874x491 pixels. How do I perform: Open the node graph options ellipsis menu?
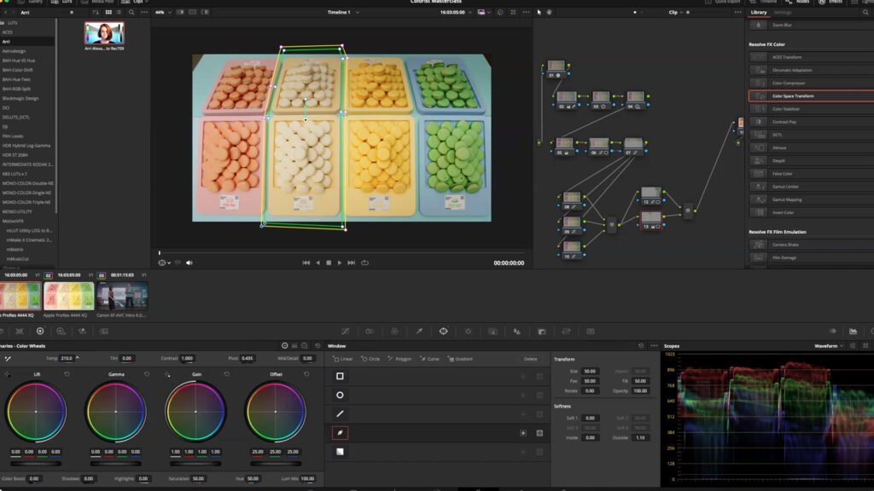(x=737, y=12)
